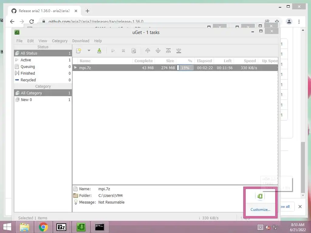Click the Move Down toolbar icon

coord(158,51)
